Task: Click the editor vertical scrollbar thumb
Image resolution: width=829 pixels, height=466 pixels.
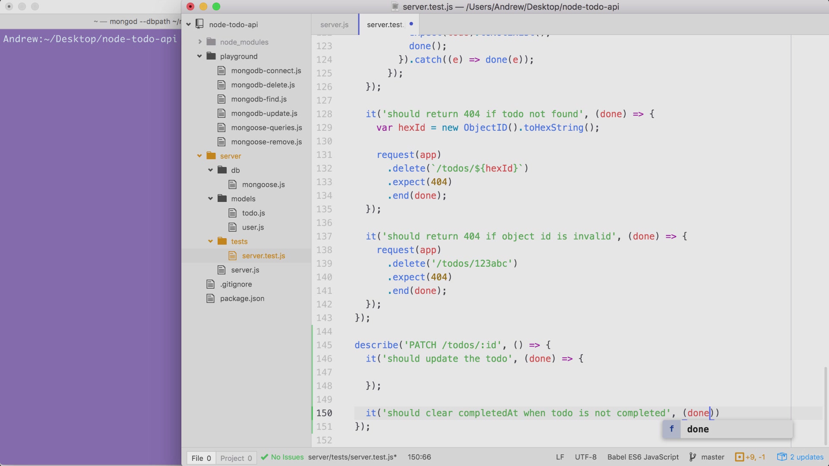Action: [x=826, y=406]
